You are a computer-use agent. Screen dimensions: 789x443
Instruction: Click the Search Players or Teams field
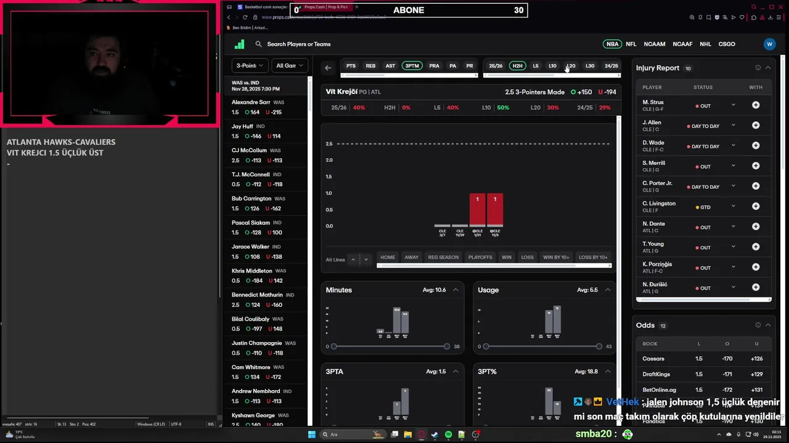click(298, 44)
